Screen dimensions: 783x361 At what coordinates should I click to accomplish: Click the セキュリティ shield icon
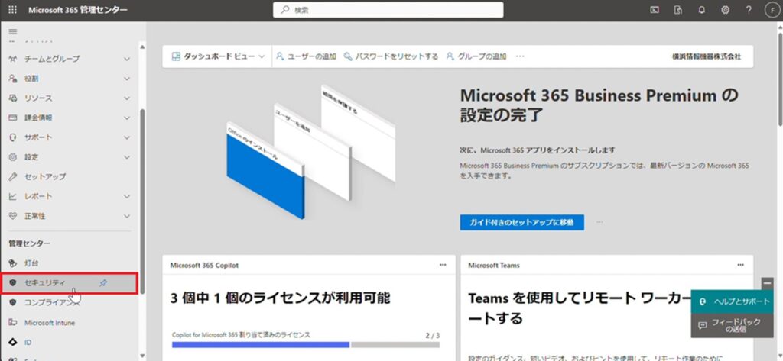click(13, 282)
